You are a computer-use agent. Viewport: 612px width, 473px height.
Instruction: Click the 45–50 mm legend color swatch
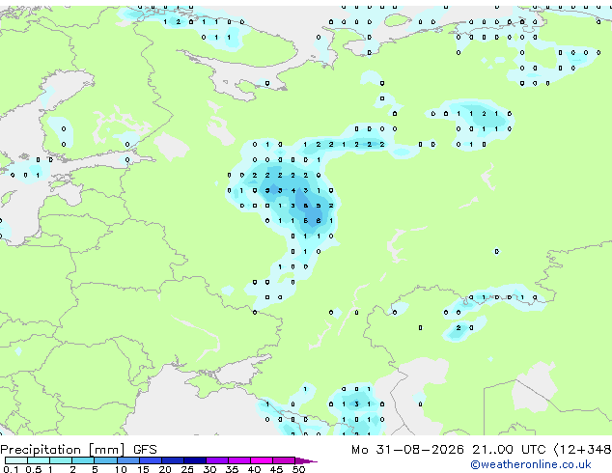point(284,460)
